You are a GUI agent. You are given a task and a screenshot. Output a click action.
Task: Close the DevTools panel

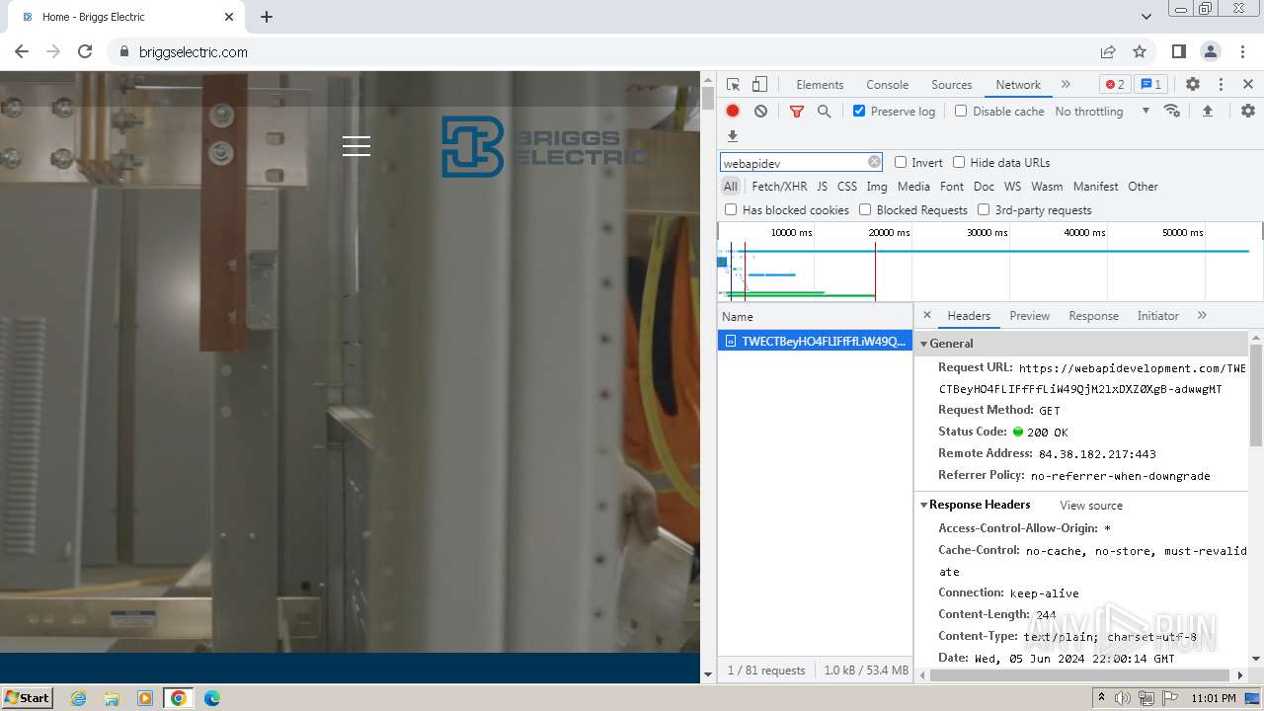click(x=1248, y=85)
